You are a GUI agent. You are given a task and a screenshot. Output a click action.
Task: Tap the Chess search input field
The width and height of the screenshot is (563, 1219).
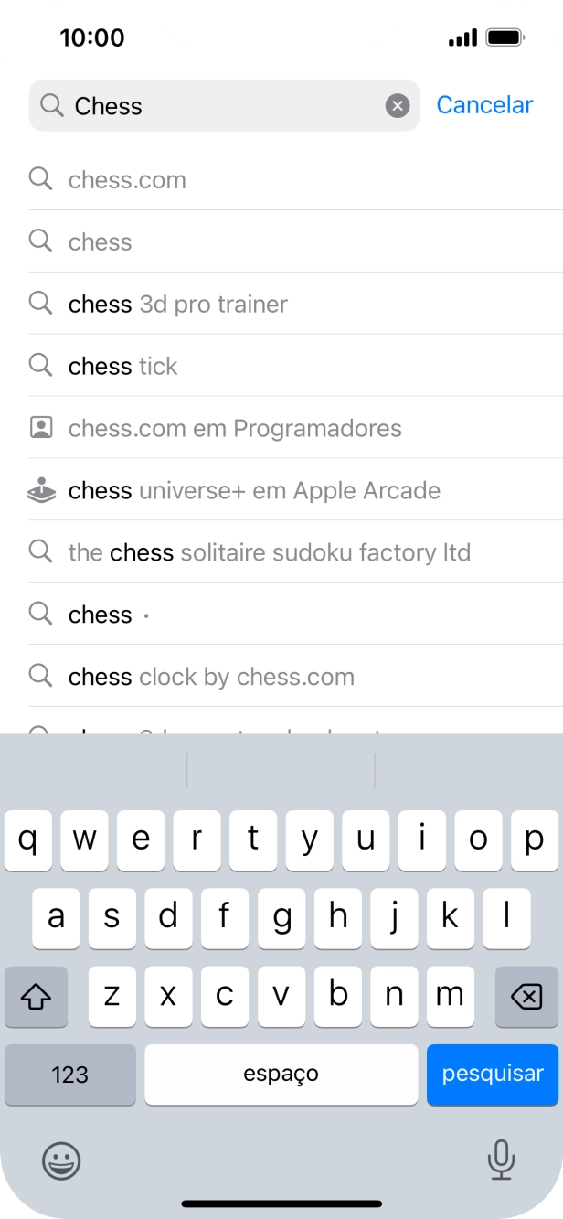pyautogui.click(x=219, y=106)
